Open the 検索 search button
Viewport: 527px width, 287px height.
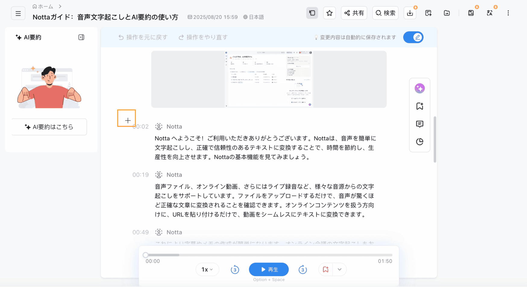[385, 13]
